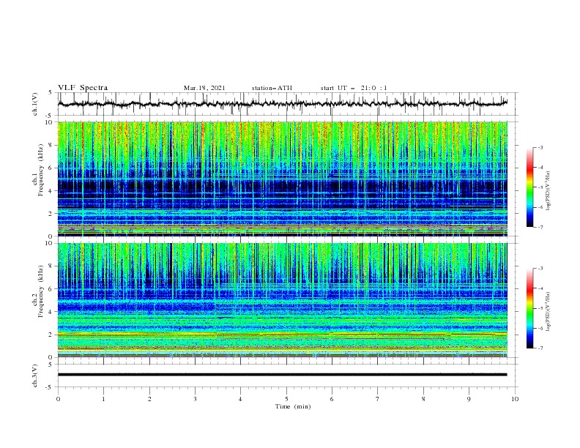Image resolution: width=580 pixels, height=448 pixels.
Task: Click the "station=ATH" header label
Action: click(x=272, y=88)
